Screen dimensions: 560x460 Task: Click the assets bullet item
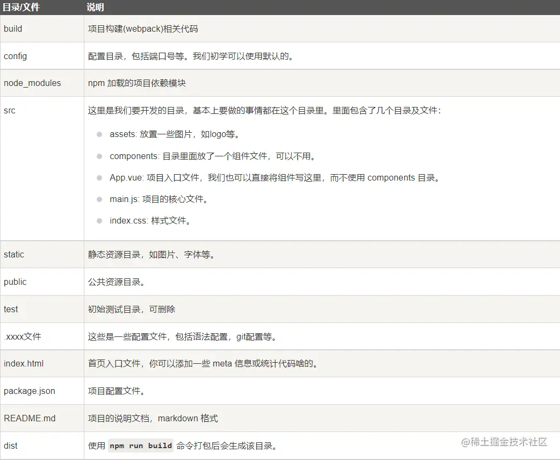click(x=175, y=134)
